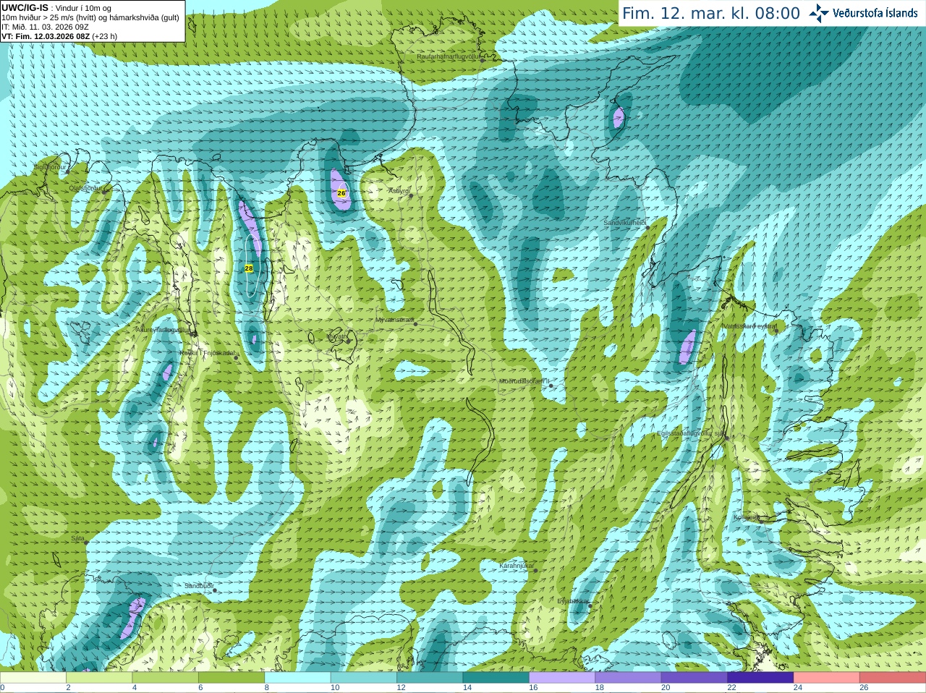Pick the 20–22 m/s violet legend swatch
The height and width of the screenshot is (693, 926).
(x=694, y=678)
